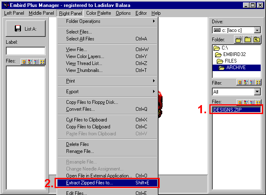Choose Select Files... from the menu
Viewport: 266px width, 195px height.
pyautogui.click(x=107, y=32)
